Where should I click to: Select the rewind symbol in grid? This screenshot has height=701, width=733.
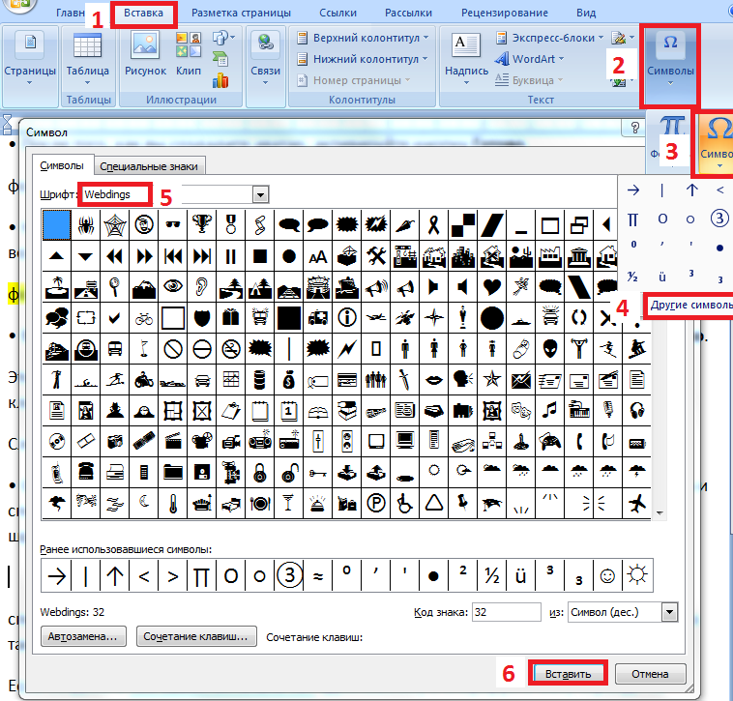coord(114,256)
